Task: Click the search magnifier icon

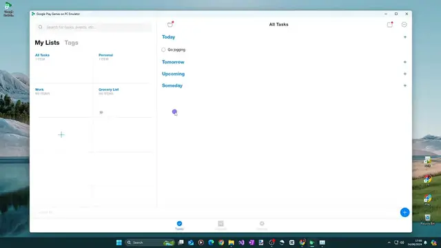Action: 41,27
